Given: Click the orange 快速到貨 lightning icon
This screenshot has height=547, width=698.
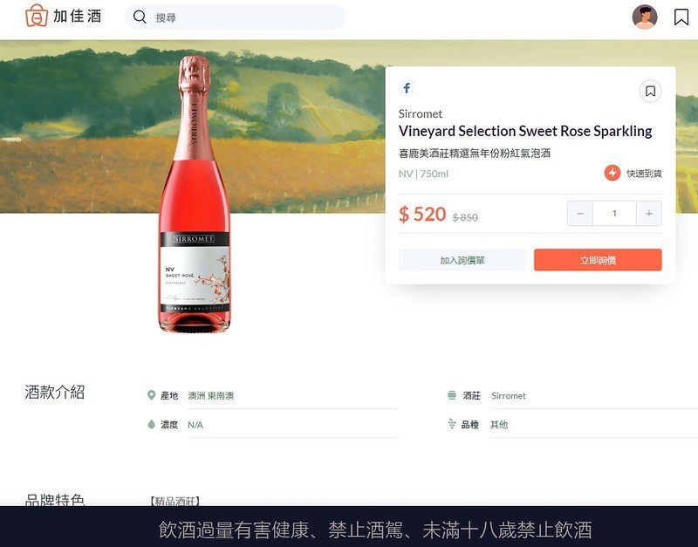Looking at the screenshot, I should pos(610,174).
